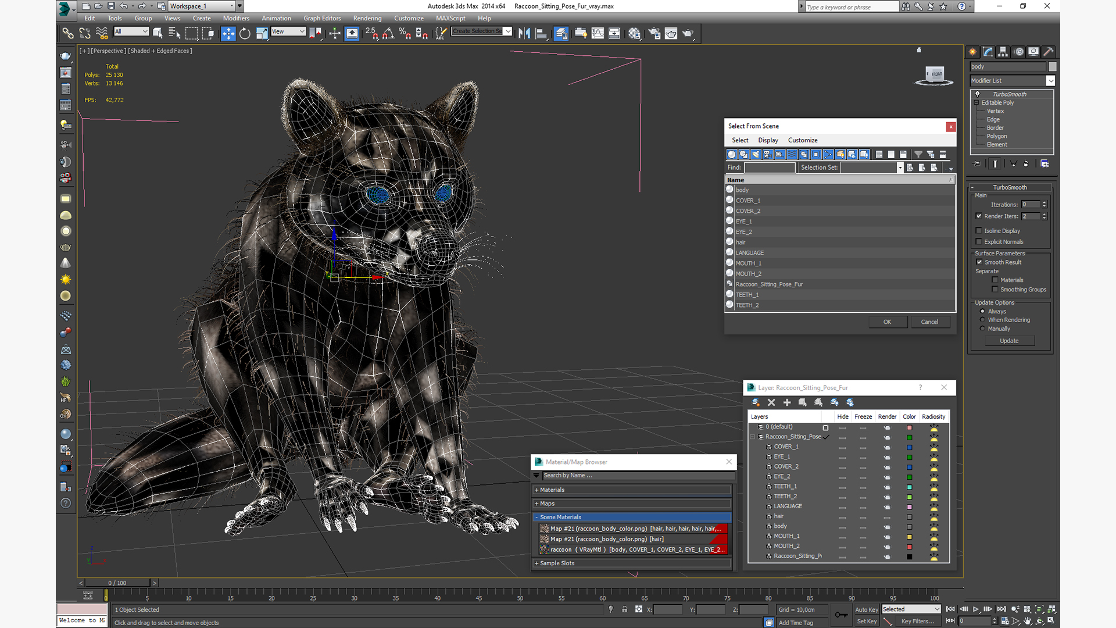Click the Update button in TurboSmooth
The height and width of the screenshot is (628, 1116).
pyautogui.click(x=1009, y=341)
